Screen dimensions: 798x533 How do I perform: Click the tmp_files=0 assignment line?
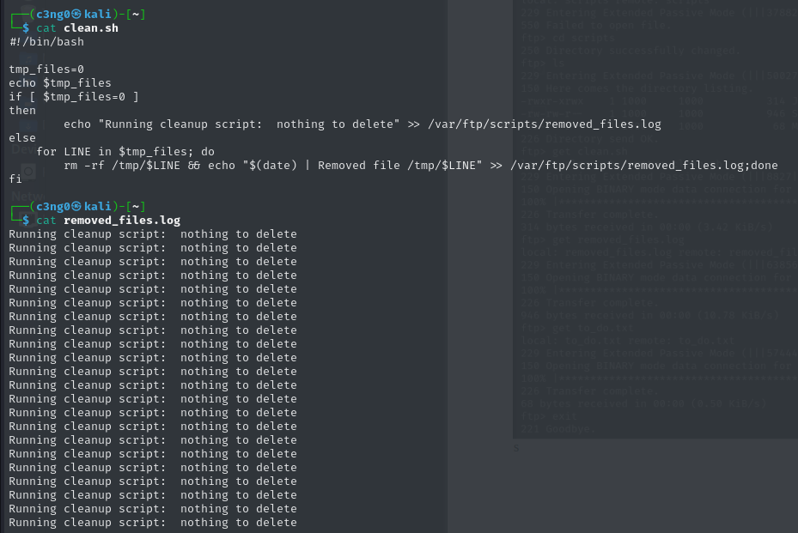tap(46, 70)
